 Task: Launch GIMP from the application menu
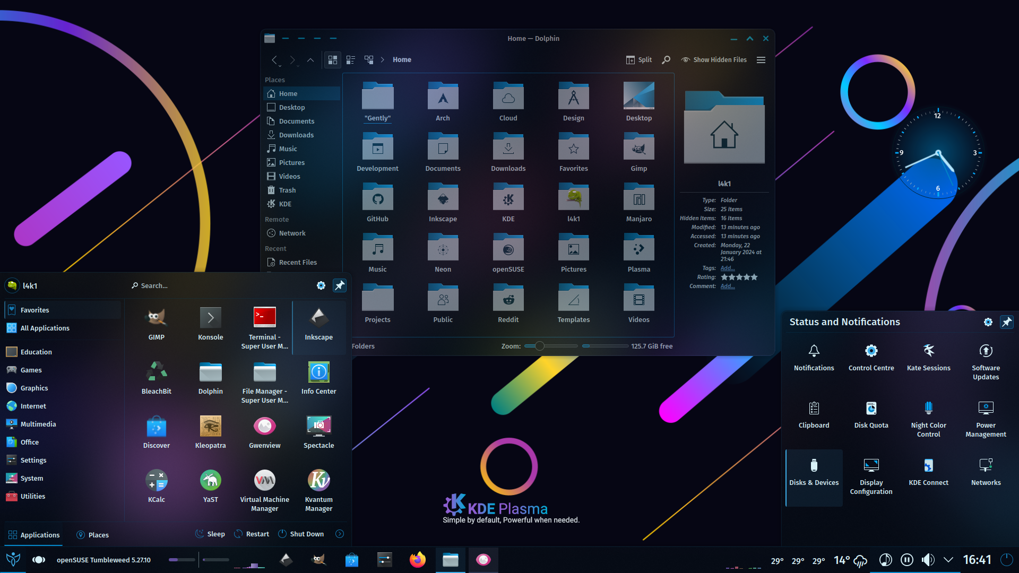156,324
